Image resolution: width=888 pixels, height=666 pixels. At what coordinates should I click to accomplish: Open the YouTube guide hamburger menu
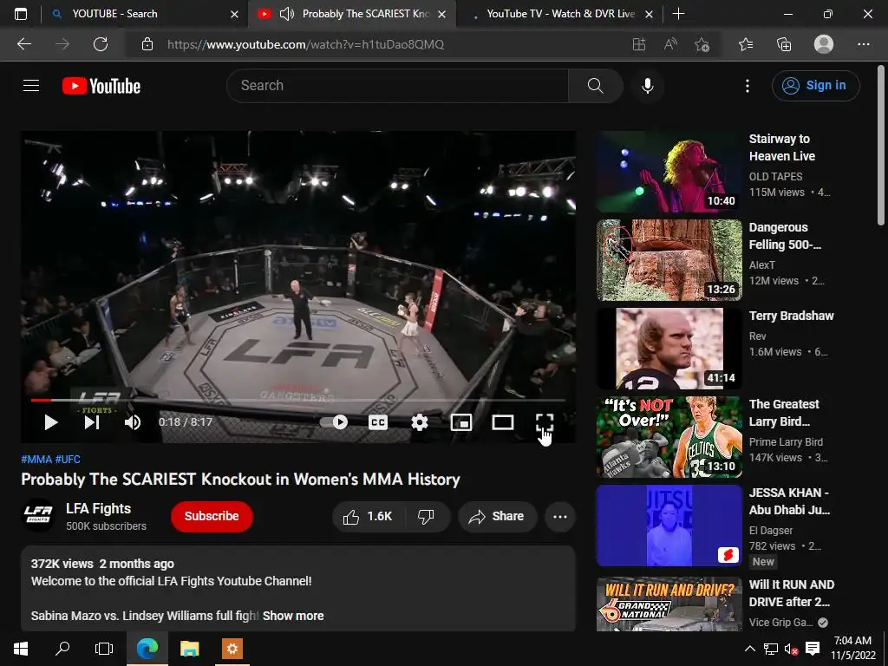31,86
